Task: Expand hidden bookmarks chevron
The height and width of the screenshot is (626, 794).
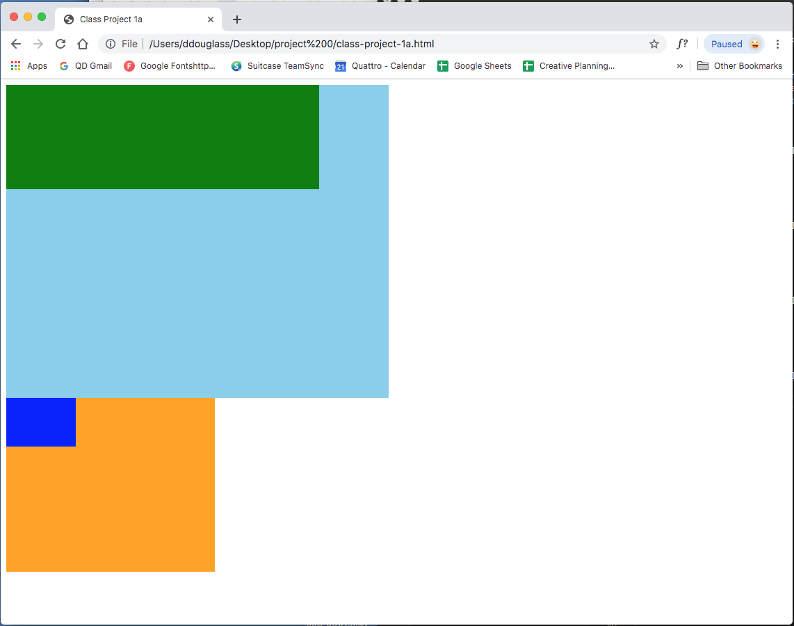Action: click(679, 66)
